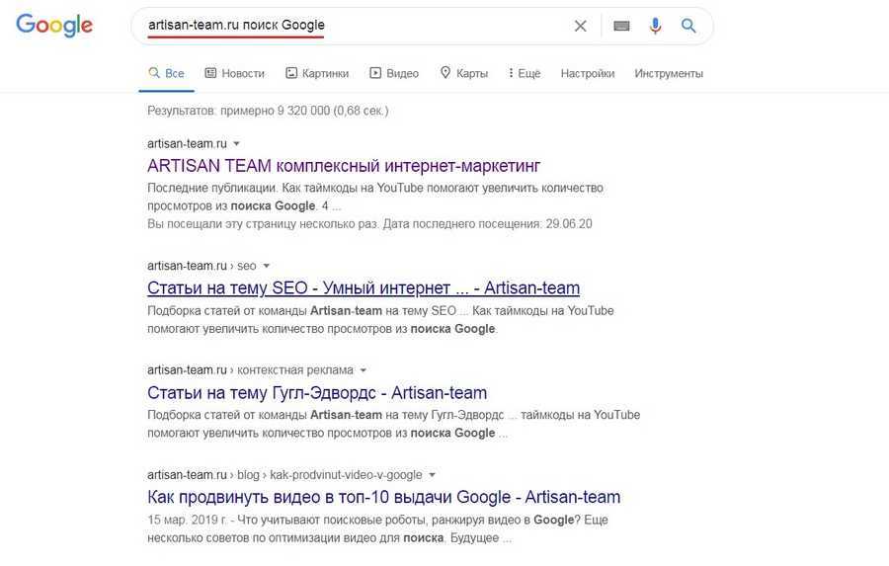Select the Все results tab
The height and width of the screenshot is (566, 889).
[166, 73]
